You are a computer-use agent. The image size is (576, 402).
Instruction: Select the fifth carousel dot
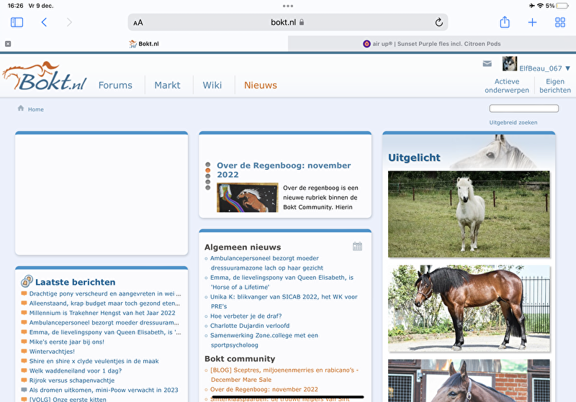(208, 188)
